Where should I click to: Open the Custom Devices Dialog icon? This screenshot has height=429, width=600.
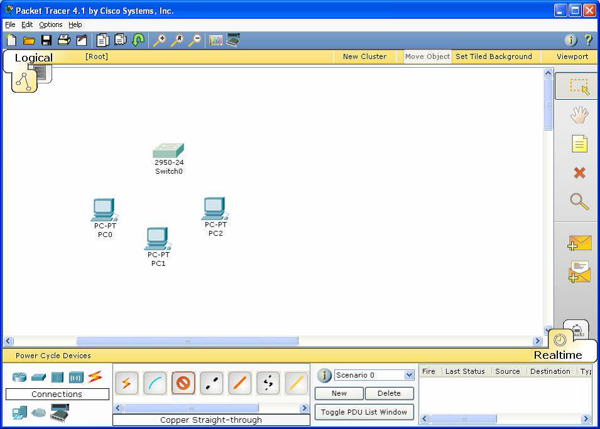(233, 40)
